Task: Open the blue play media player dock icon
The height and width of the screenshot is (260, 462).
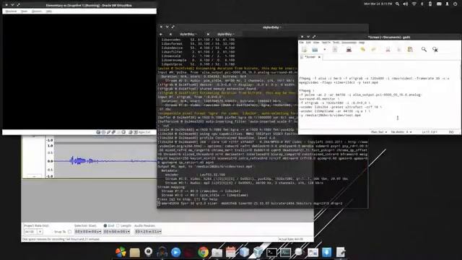Action: 176,252
